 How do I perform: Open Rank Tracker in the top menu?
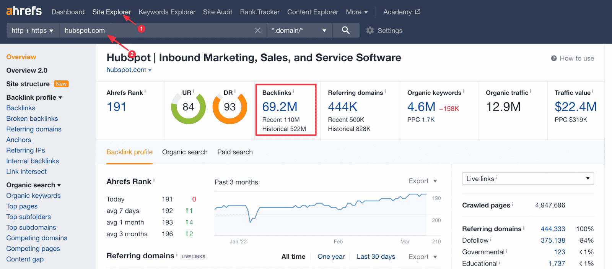[260, 12]
